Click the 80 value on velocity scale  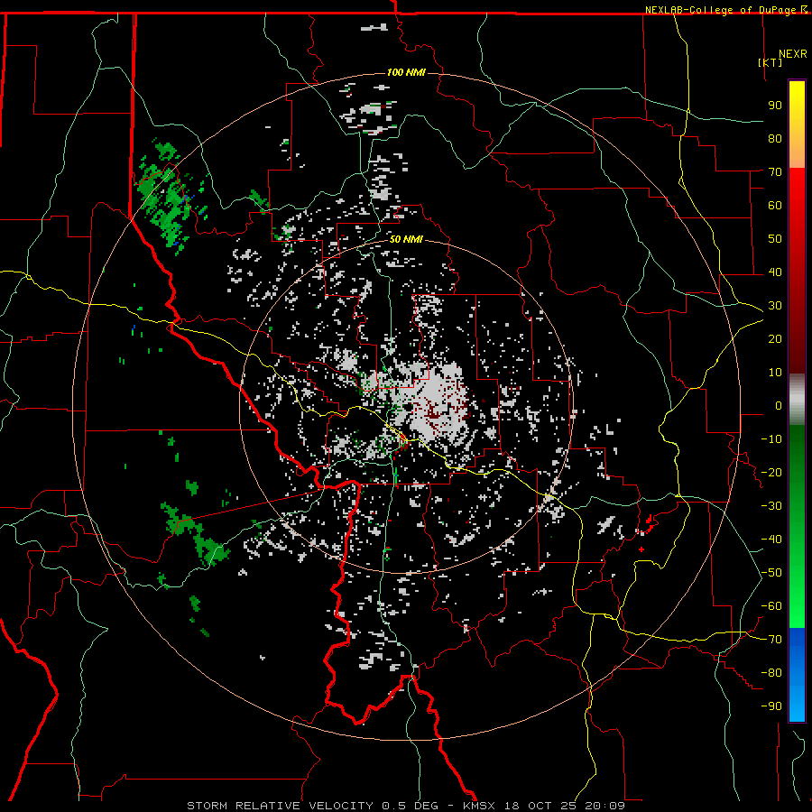tap(775, 138)
